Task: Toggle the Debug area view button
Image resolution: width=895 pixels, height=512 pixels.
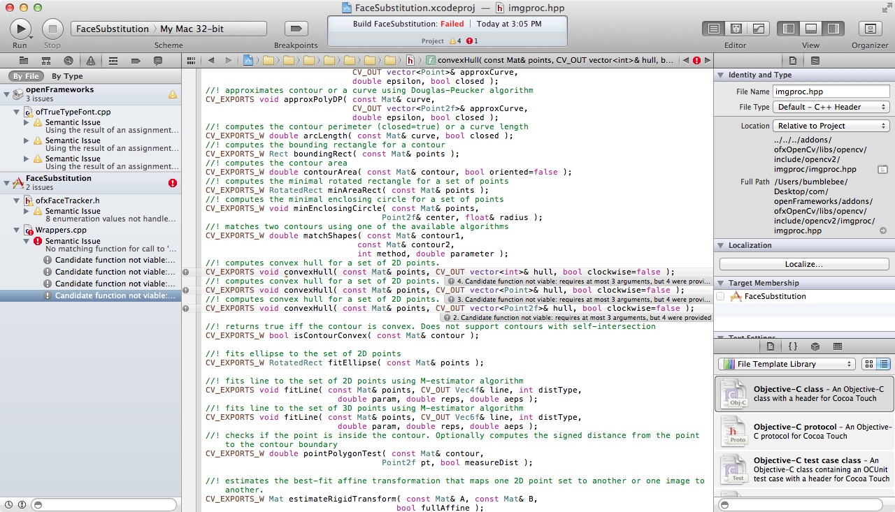Action: pyautogui.click(x=811, y=29)
